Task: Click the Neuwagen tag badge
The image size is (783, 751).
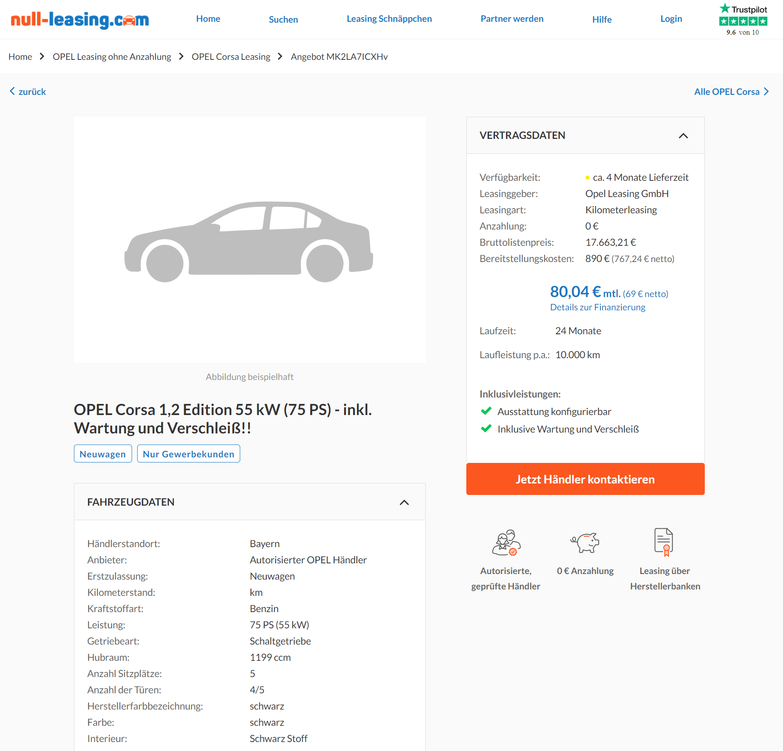Action: tap(103, 454)
